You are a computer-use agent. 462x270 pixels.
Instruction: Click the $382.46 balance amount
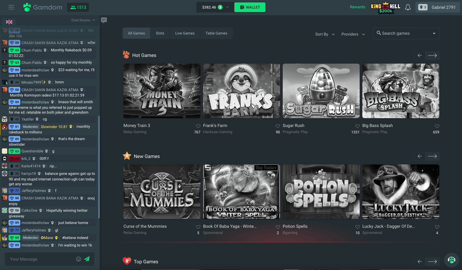point(209,7)
